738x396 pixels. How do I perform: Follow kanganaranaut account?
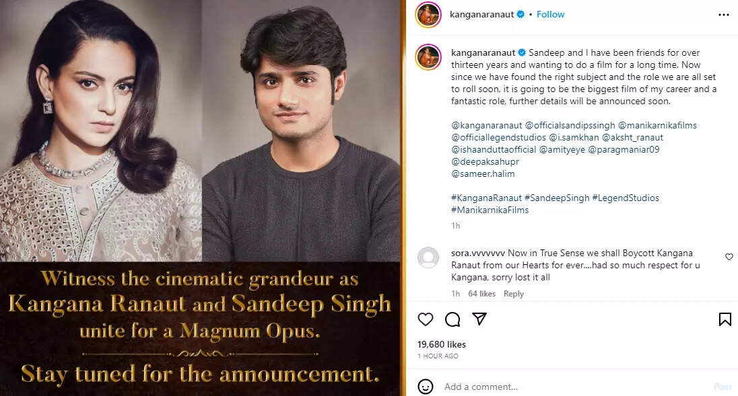(x=551, y=14)
